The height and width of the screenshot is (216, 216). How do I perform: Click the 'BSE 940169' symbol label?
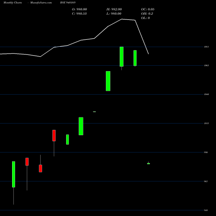[x=68, y=3]
